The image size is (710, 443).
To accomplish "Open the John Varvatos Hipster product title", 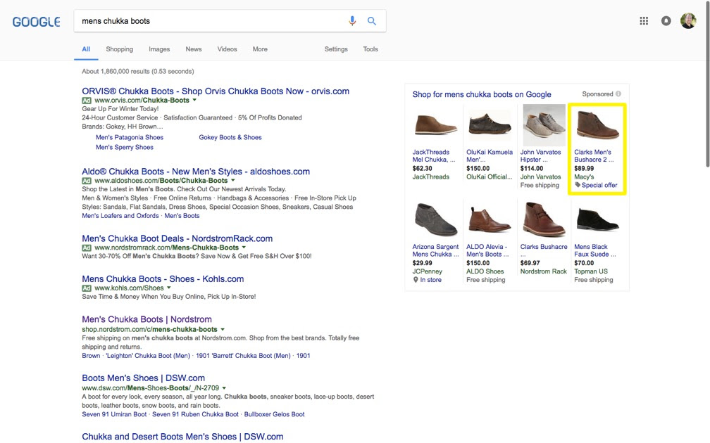I will pos(540,156).
